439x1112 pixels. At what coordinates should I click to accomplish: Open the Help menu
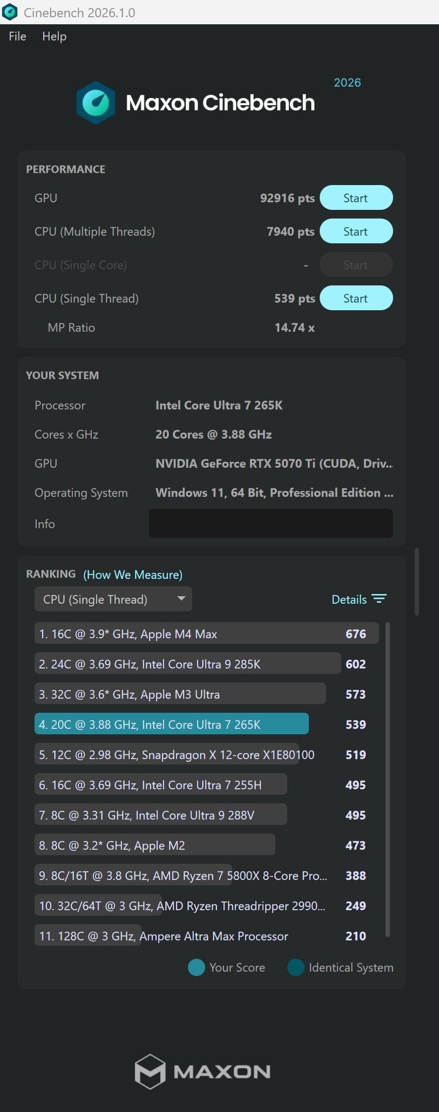pos(54,36)
